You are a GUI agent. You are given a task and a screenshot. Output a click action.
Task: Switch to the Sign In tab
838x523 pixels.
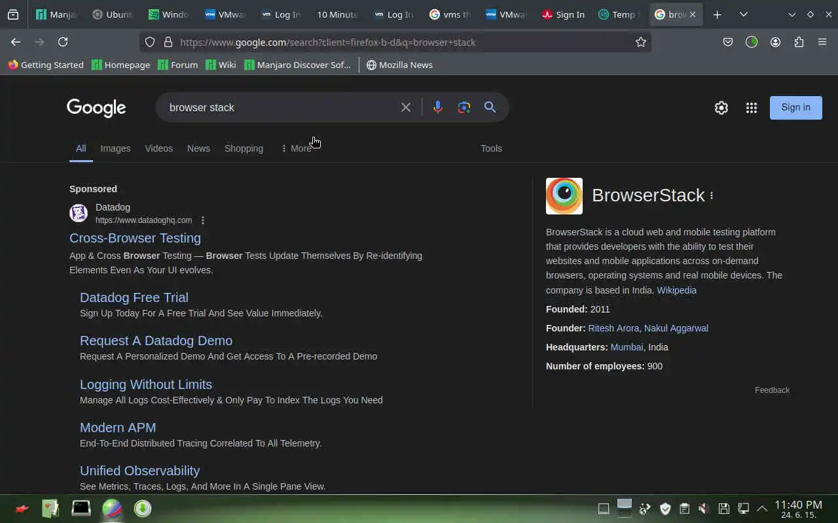coord(564,14)
